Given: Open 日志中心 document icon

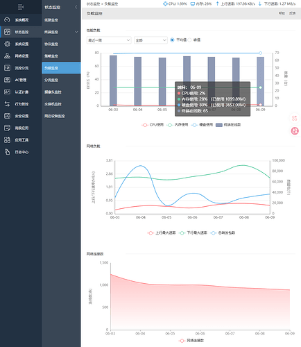Looking at the screenshot, I should (7, 152).
